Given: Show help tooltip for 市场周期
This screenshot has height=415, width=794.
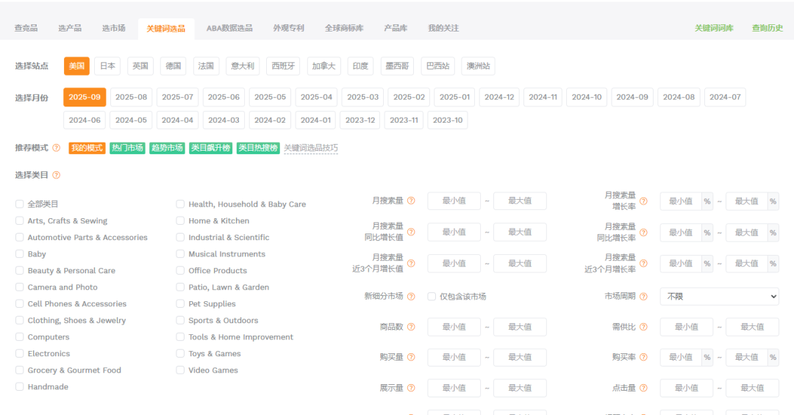Looking at the screenshot, I should (x=643, y=297).
